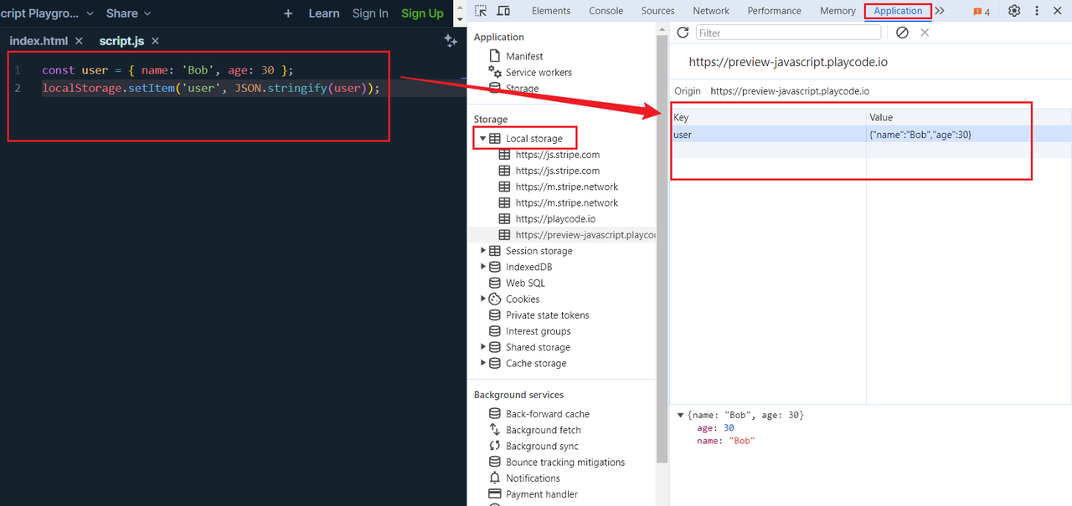Refresh the storage table
Screen dimensions: 1072x506
[683, 33]
